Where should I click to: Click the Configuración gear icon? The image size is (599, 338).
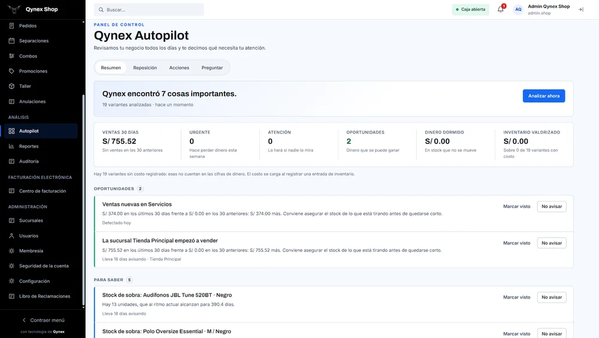[x=11, y=281]
